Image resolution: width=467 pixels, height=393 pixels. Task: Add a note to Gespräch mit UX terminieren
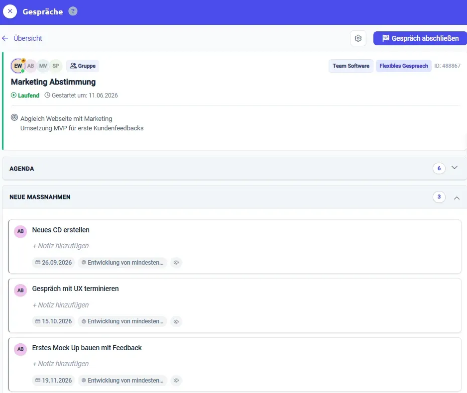60,305
